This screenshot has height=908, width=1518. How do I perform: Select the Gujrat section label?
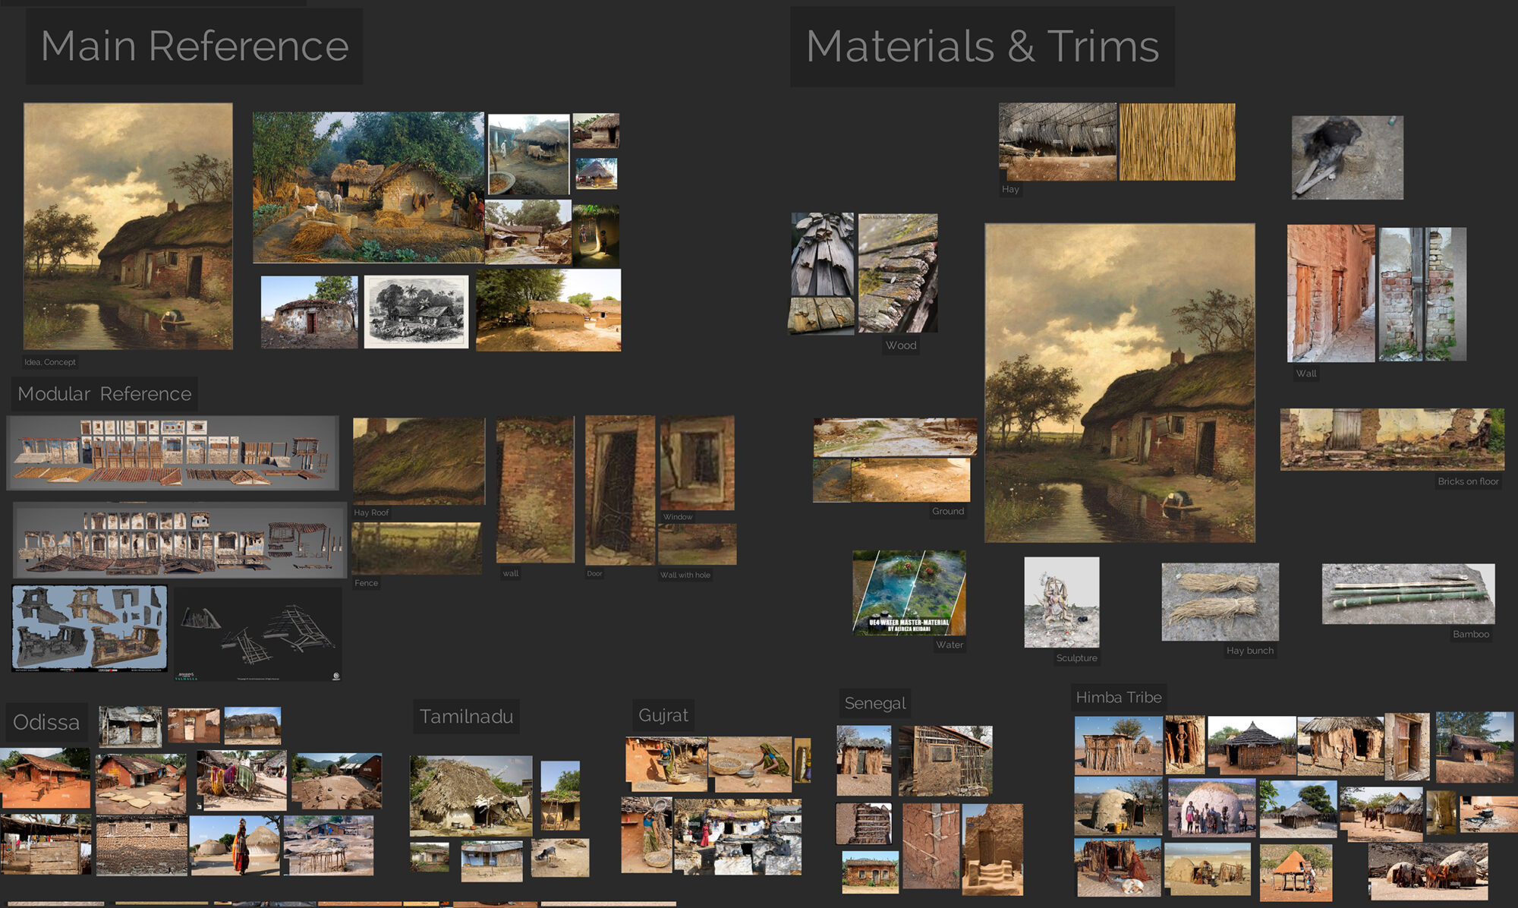(x=663, y=715)
